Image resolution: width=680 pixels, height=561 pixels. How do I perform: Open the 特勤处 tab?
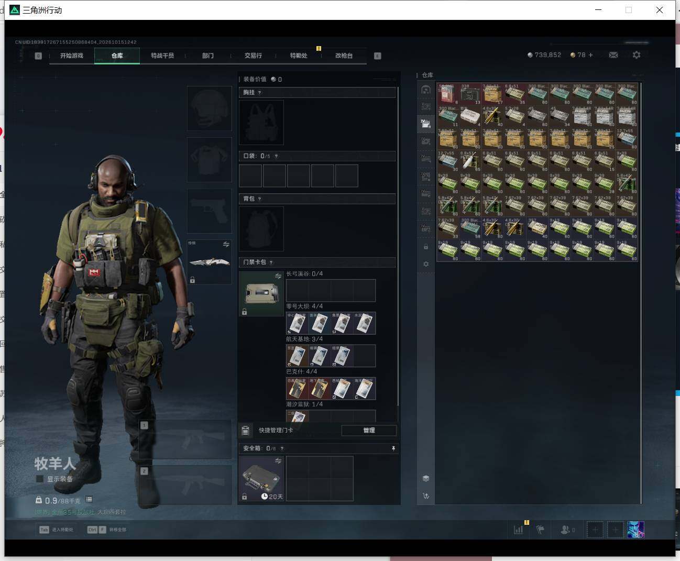tap(299, 56)
